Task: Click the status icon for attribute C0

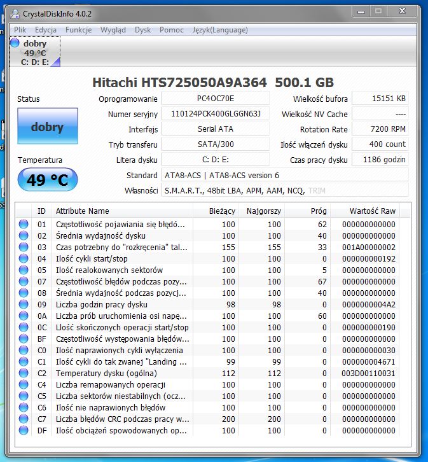Action: point(24,351)
